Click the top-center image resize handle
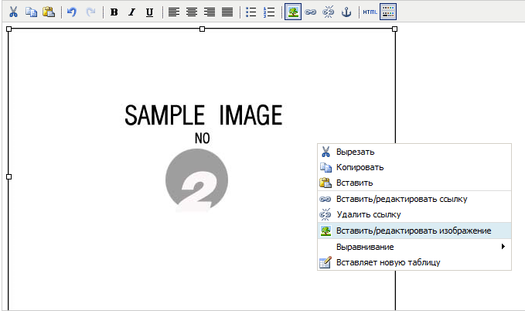This screenshot has width=525, height=311. (x=202, y=29)
